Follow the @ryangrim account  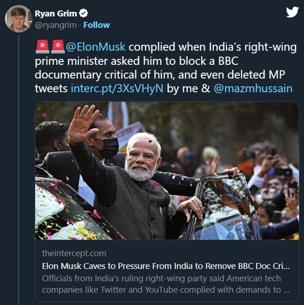(x=96, y=25)
